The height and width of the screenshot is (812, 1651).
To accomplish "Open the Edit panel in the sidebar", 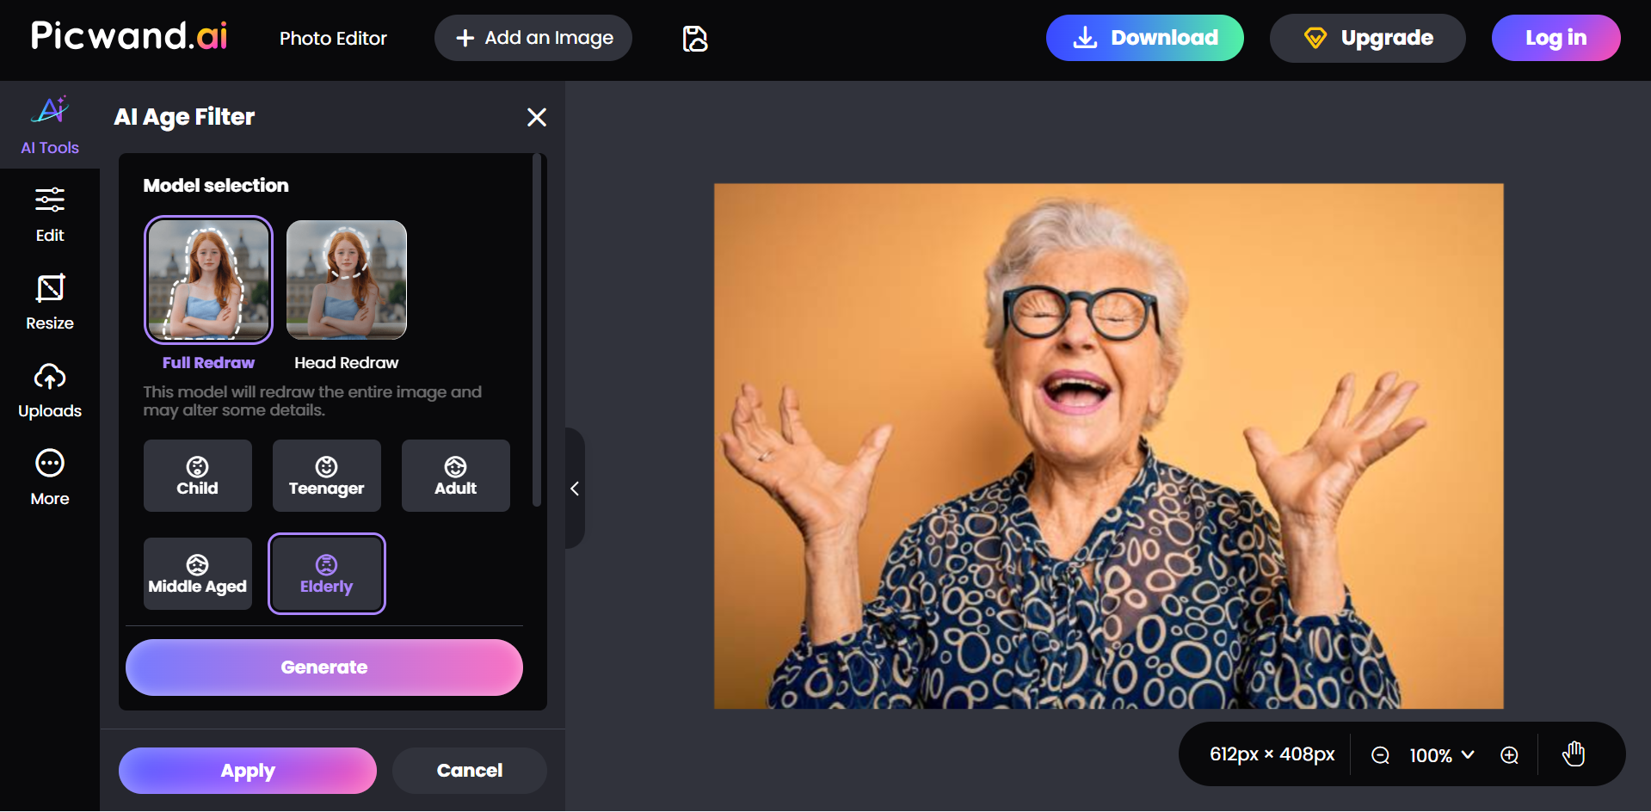I will coord(49,212).
